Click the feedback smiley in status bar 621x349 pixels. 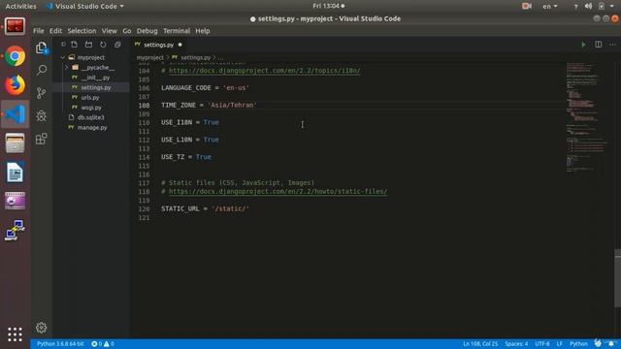(598, 343)
